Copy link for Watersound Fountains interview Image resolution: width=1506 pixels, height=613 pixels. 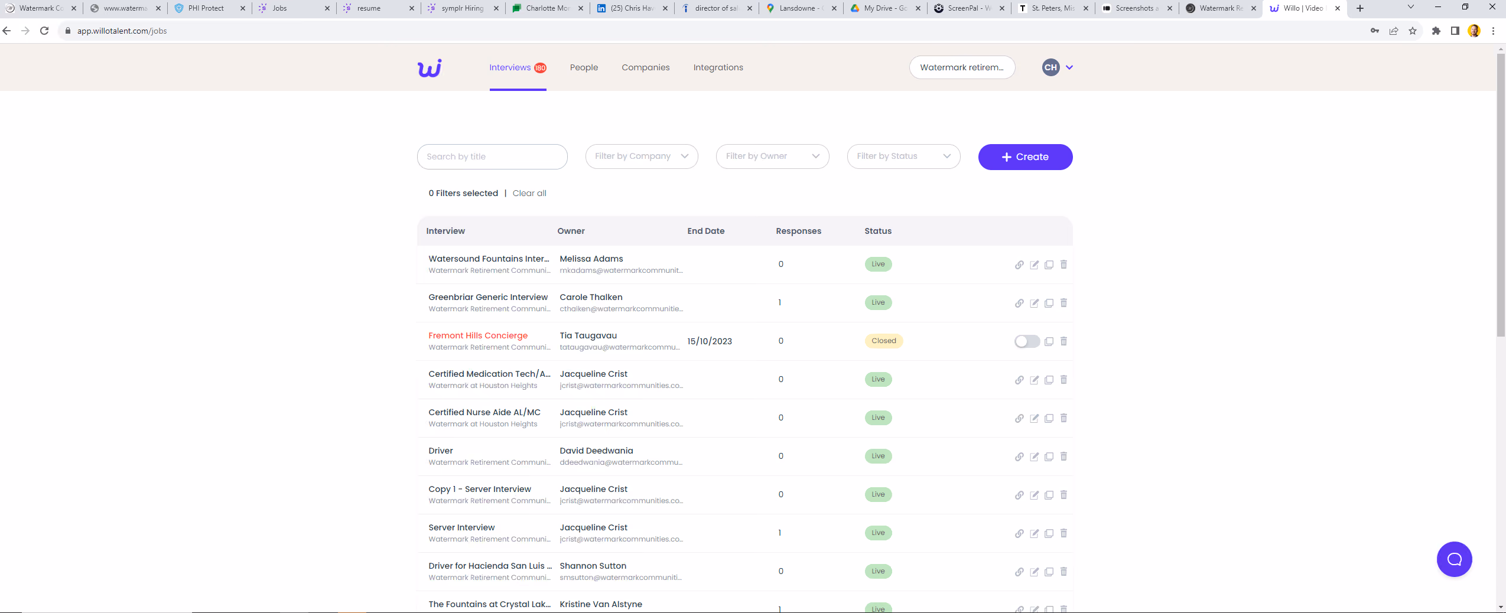[1019, 265]
